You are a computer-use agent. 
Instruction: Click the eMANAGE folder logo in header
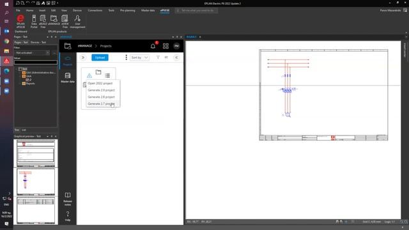68,46
